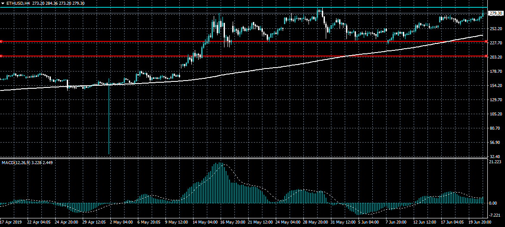Click the 203.20 price scale value

click(x=496, y=57)
